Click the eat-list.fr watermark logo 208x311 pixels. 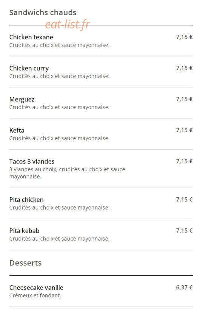tap(68, 25)
